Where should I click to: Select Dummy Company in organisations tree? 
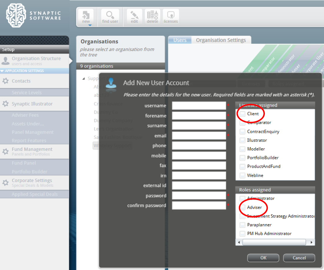pos(113,120)
